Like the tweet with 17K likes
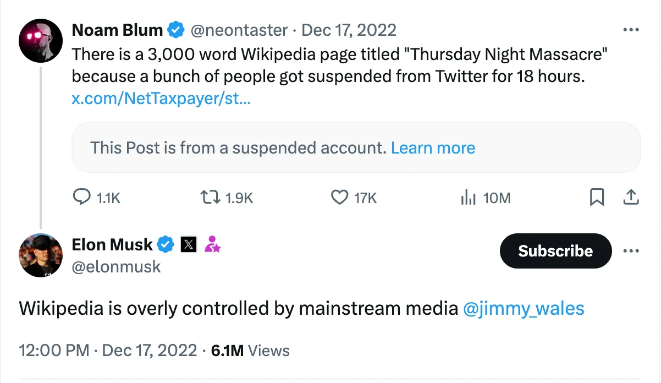This screenshot has height=383, width=661. click(x=340, y=197)
